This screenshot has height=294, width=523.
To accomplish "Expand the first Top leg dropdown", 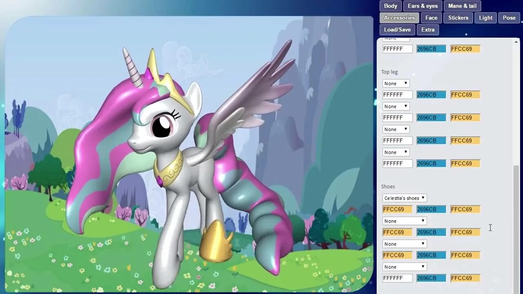I will pyautogui.click(x=396, y=83).
